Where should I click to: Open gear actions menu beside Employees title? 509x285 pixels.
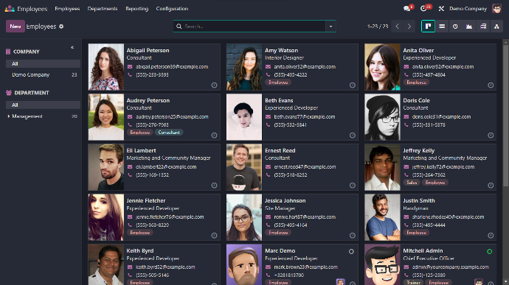point(61,27)
